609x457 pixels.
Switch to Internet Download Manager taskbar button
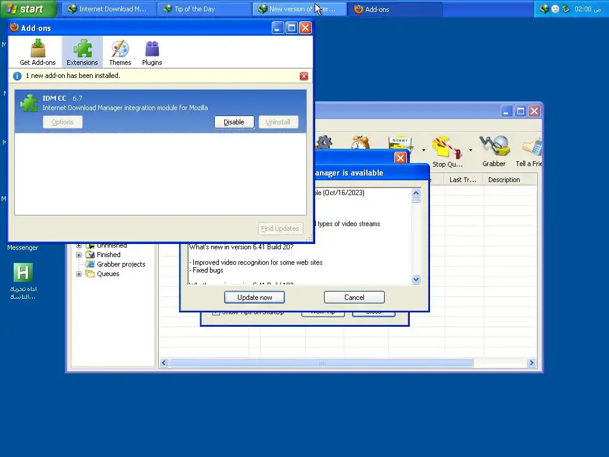pyautogui.click(x=109, y=9)
